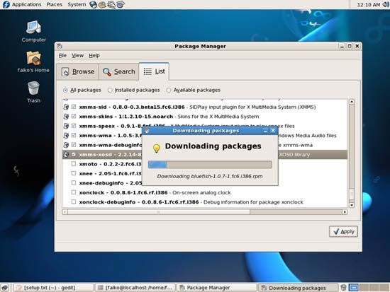Image resolution: width=390 pixels, height=292 pixels.
Task: Launch the third launcher icon in top panel
Action: 111,4
